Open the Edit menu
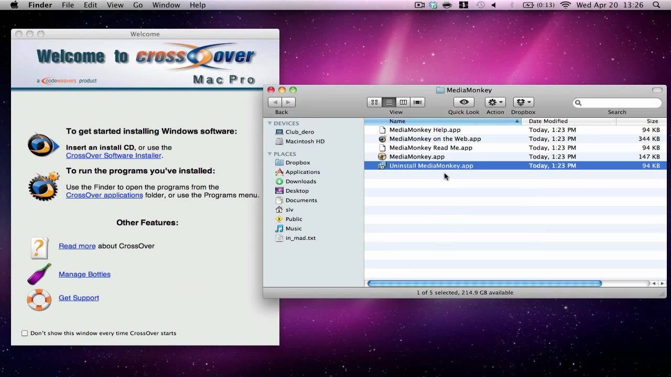671x377 pixels. [90, 5]
